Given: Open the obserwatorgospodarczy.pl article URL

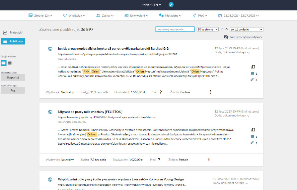Looking at the screenshot, I should [107, 117].
